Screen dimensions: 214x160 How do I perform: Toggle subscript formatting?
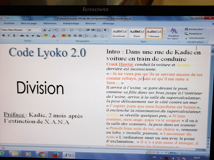[28, 35]
